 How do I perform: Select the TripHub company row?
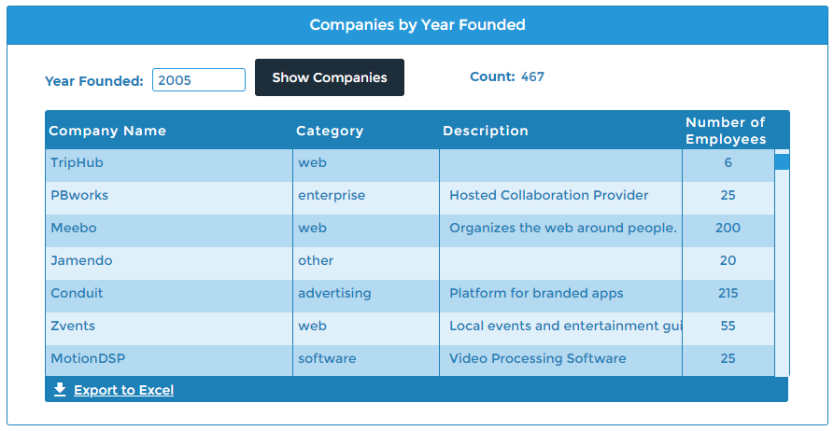point(410,165)
